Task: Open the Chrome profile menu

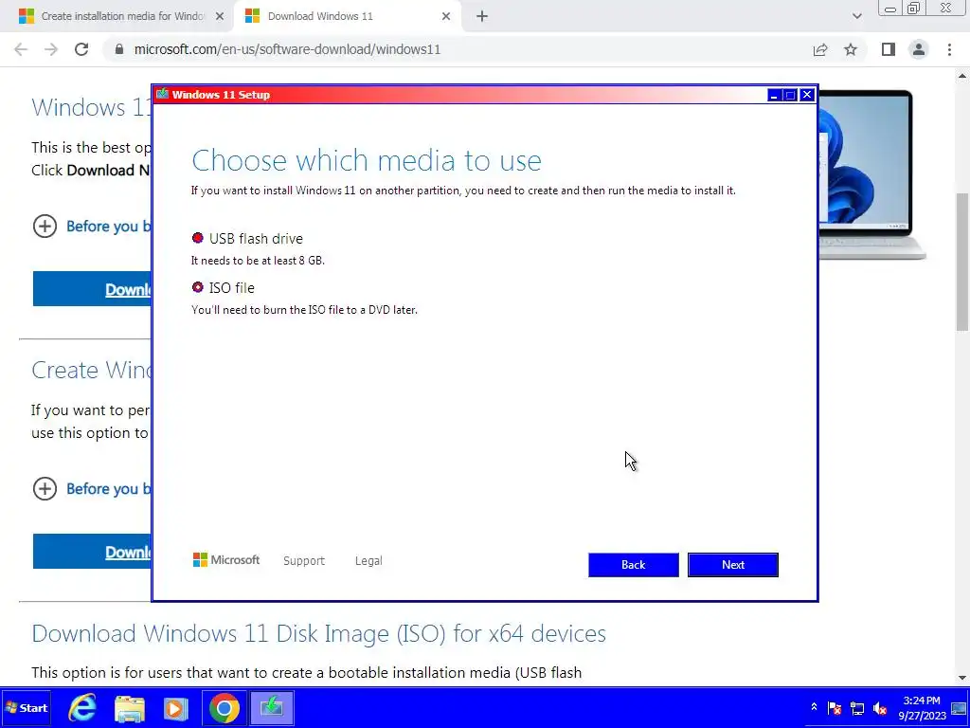Action: coord(919,49)
